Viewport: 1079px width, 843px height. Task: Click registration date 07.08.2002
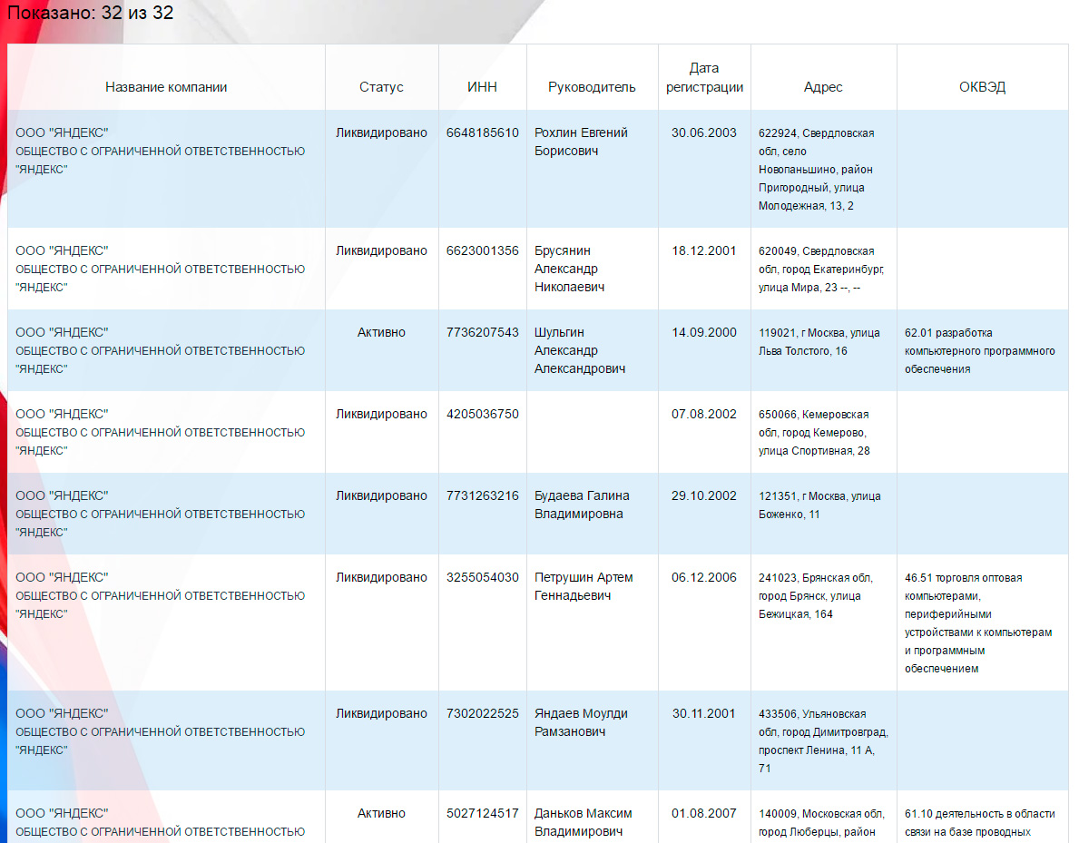704,415
